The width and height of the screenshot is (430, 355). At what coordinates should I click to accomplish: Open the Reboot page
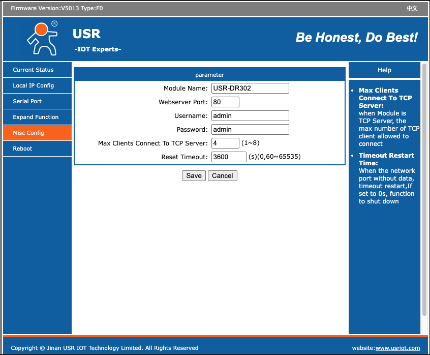[x=37, y=149]
